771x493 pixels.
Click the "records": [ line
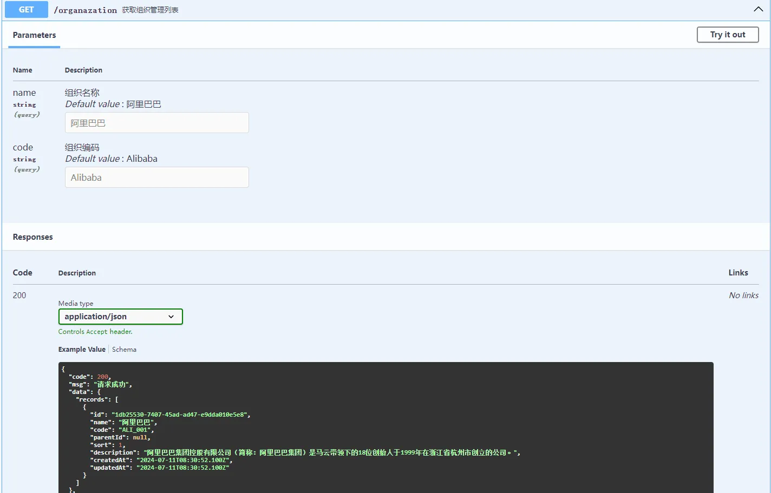(x=97, y=399)
